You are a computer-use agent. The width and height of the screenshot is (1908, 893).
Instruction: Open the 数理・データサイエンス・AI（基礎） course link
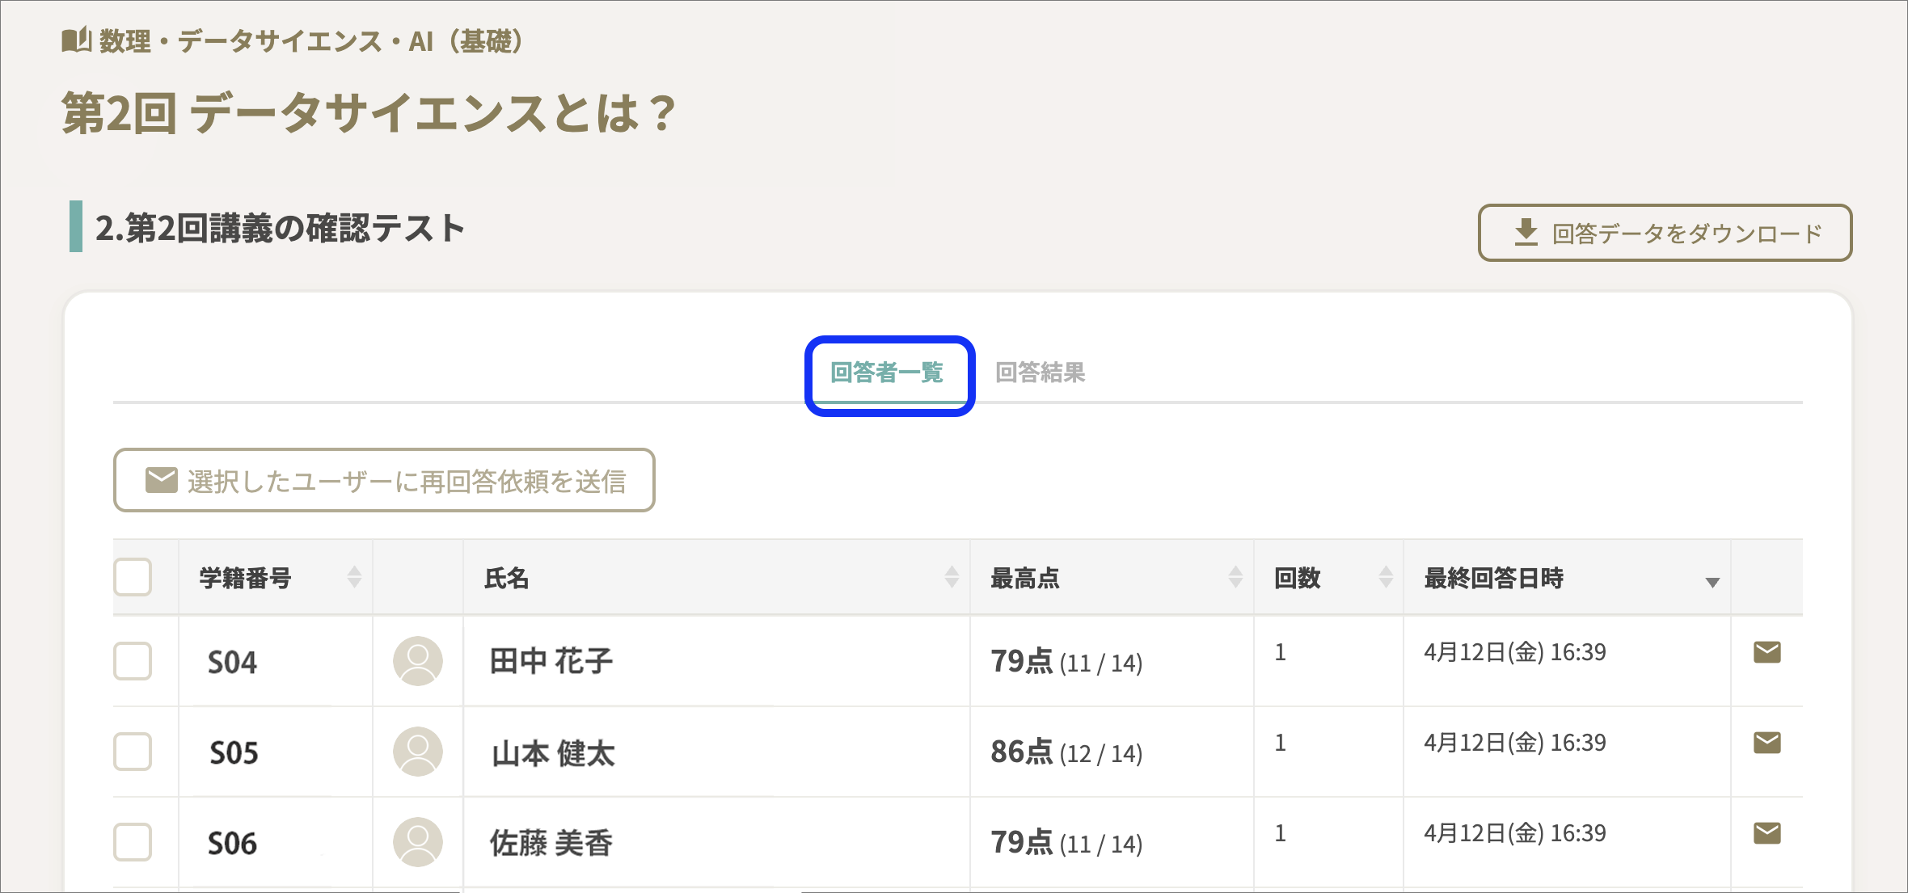(x=311, y=40)
